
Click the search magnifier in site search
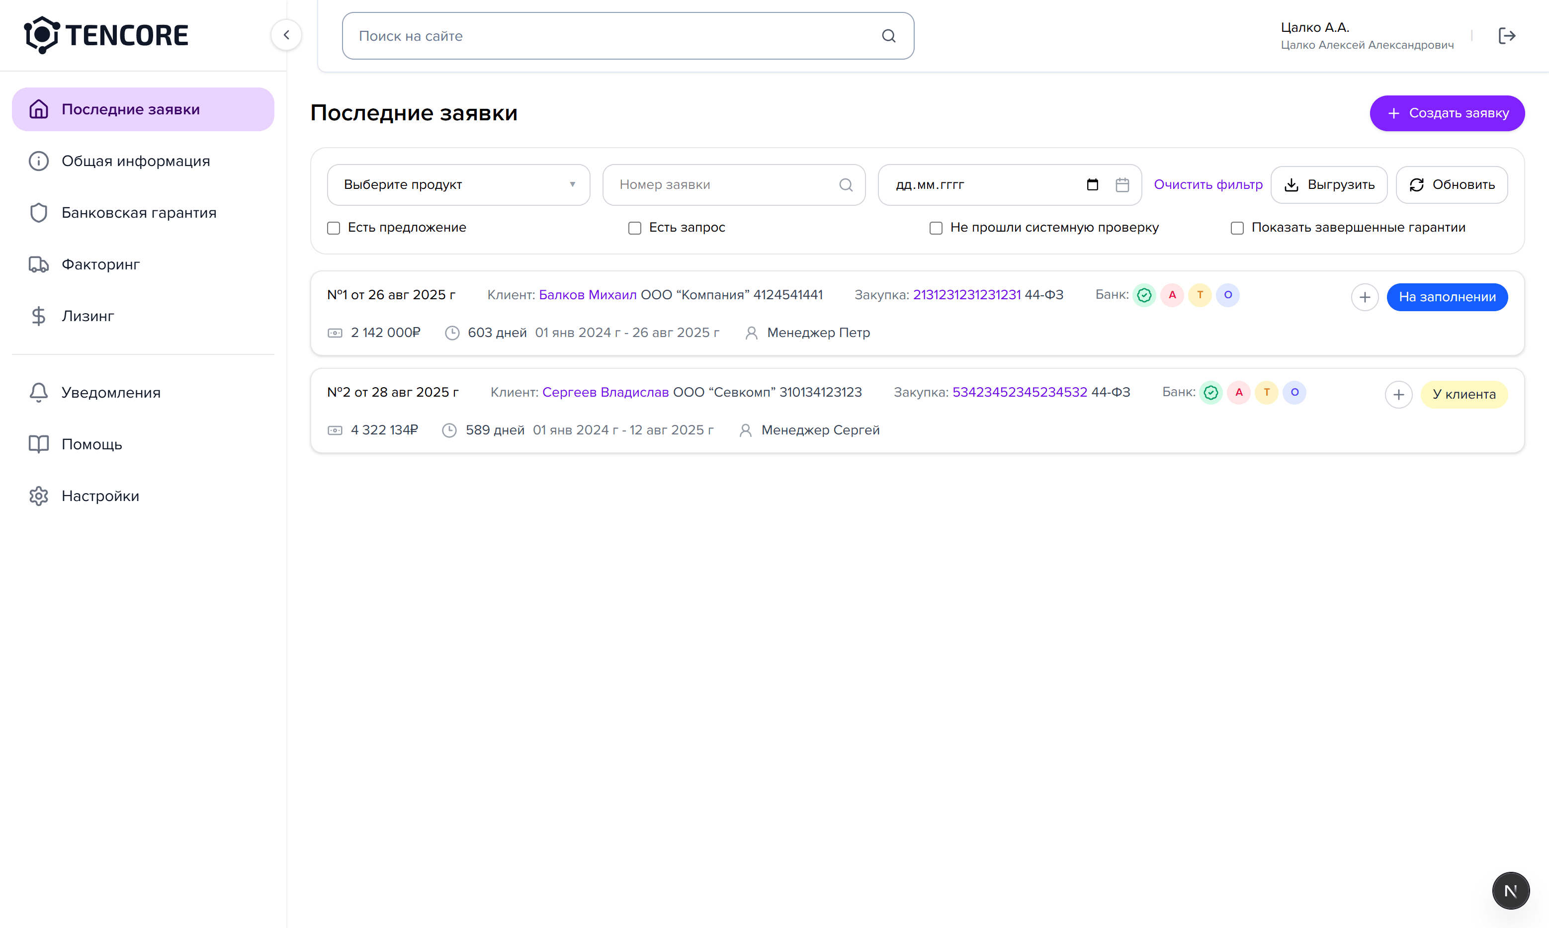888,36
